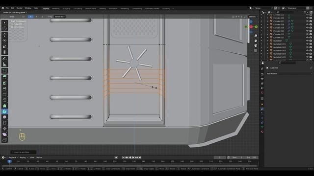Expand the NurbsPath tree row
The image size is (314, 176).
click(268, 41)
